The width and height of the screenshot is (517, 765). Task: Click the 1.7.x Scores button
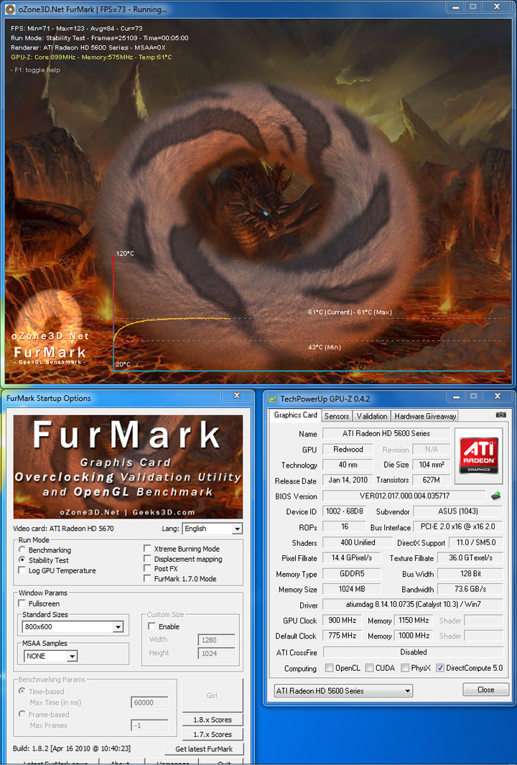click(212, 734)
